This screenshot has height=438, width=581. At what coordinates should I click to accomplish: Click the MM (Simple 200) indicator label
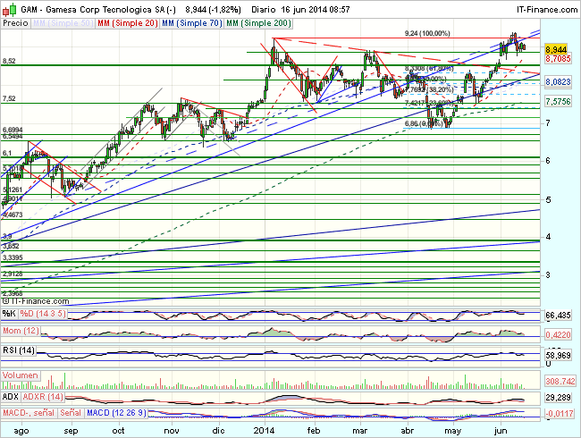coord(259,21)
